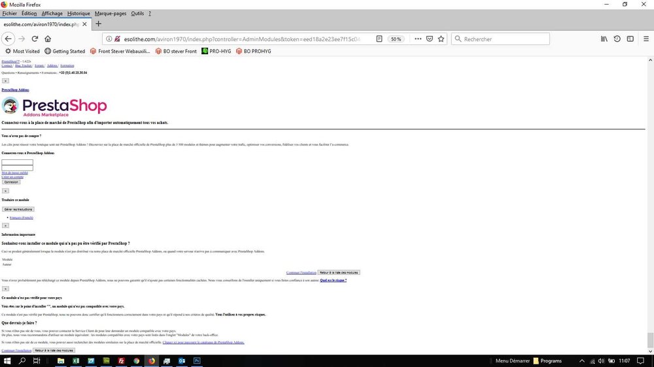Open Windows taskbar search

(x=22, y=360)
